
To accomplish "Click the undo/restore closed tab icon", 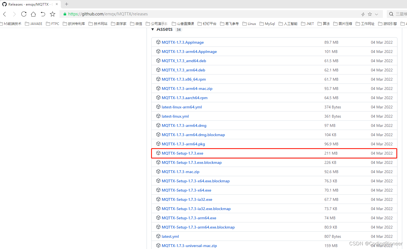I will pyautogui.click(x=43, y=14).
